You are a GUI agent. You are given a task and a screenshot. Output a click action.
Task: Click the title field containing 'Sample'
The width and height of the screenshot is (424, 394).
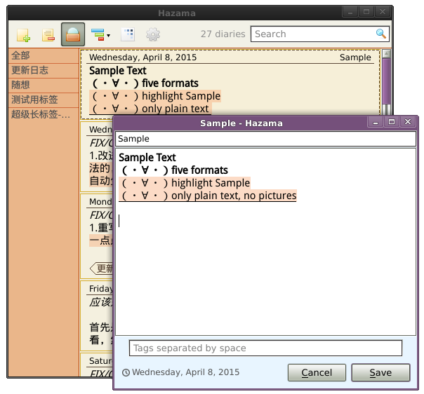coord(265,139)
